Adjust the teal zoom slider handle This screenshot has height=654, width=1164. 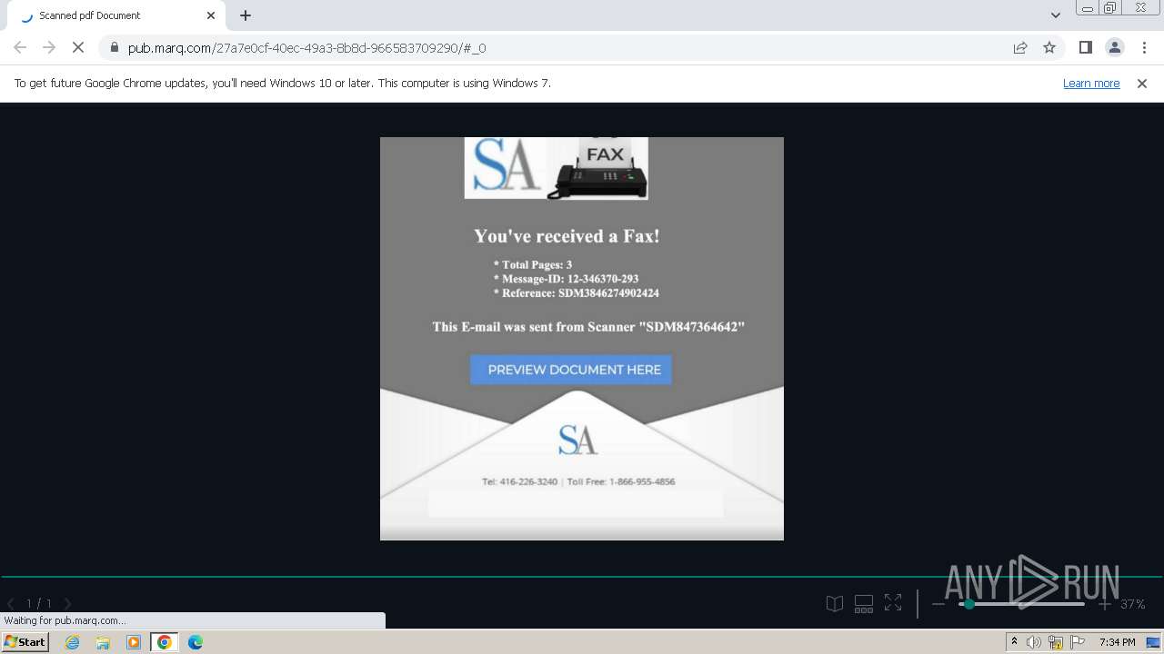pyautogui.click(x=969, y=604)
